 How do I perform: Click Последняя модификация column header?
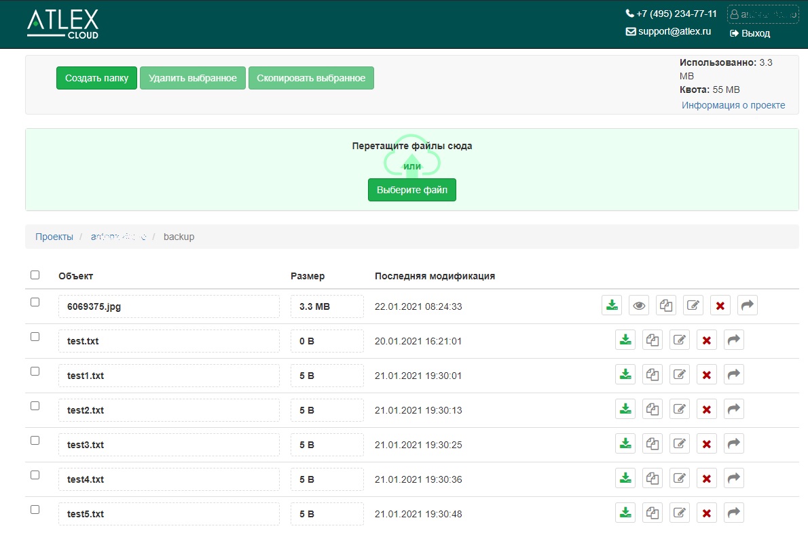pyautogui.click(x=435, y=276)
